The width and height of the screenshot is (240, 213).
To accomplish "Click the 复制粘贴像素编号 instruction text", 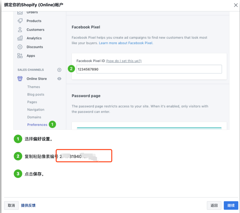I will pos(41,156).
